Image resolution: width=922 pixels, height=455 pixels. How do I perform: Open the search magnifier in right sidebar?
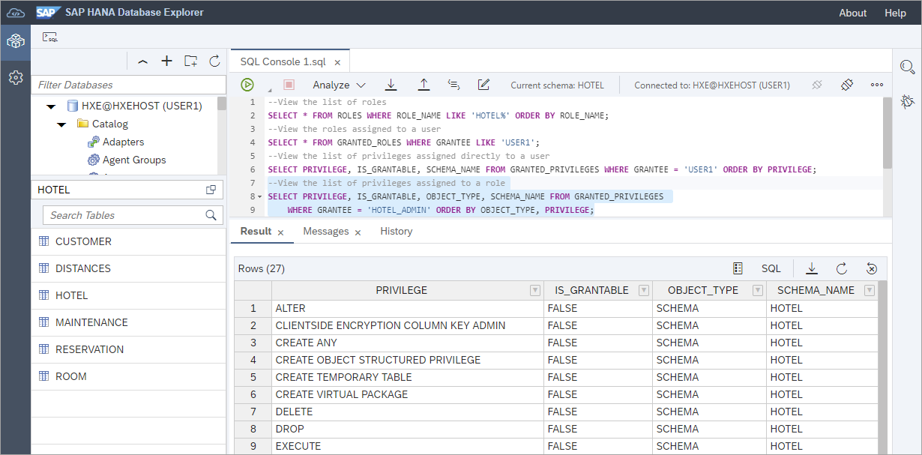tap(907, 67)
